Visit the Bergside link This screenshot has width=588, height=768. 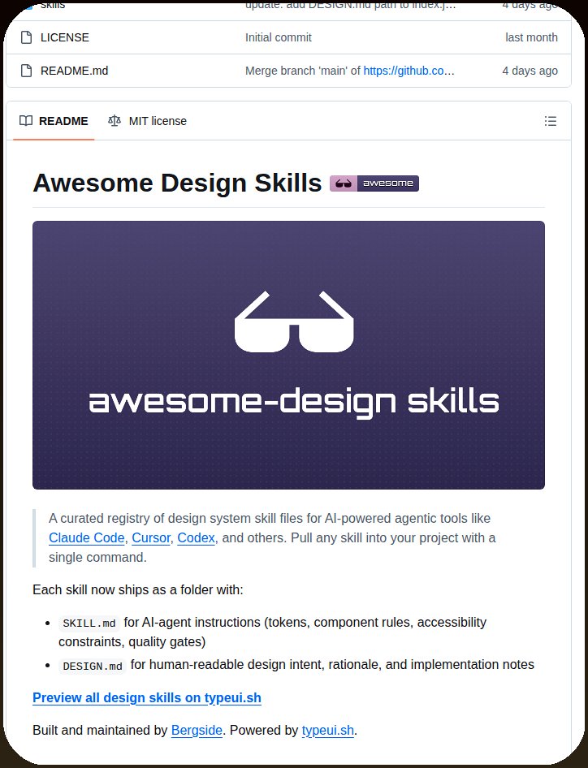pyautogui.click(x=197, y=731)
